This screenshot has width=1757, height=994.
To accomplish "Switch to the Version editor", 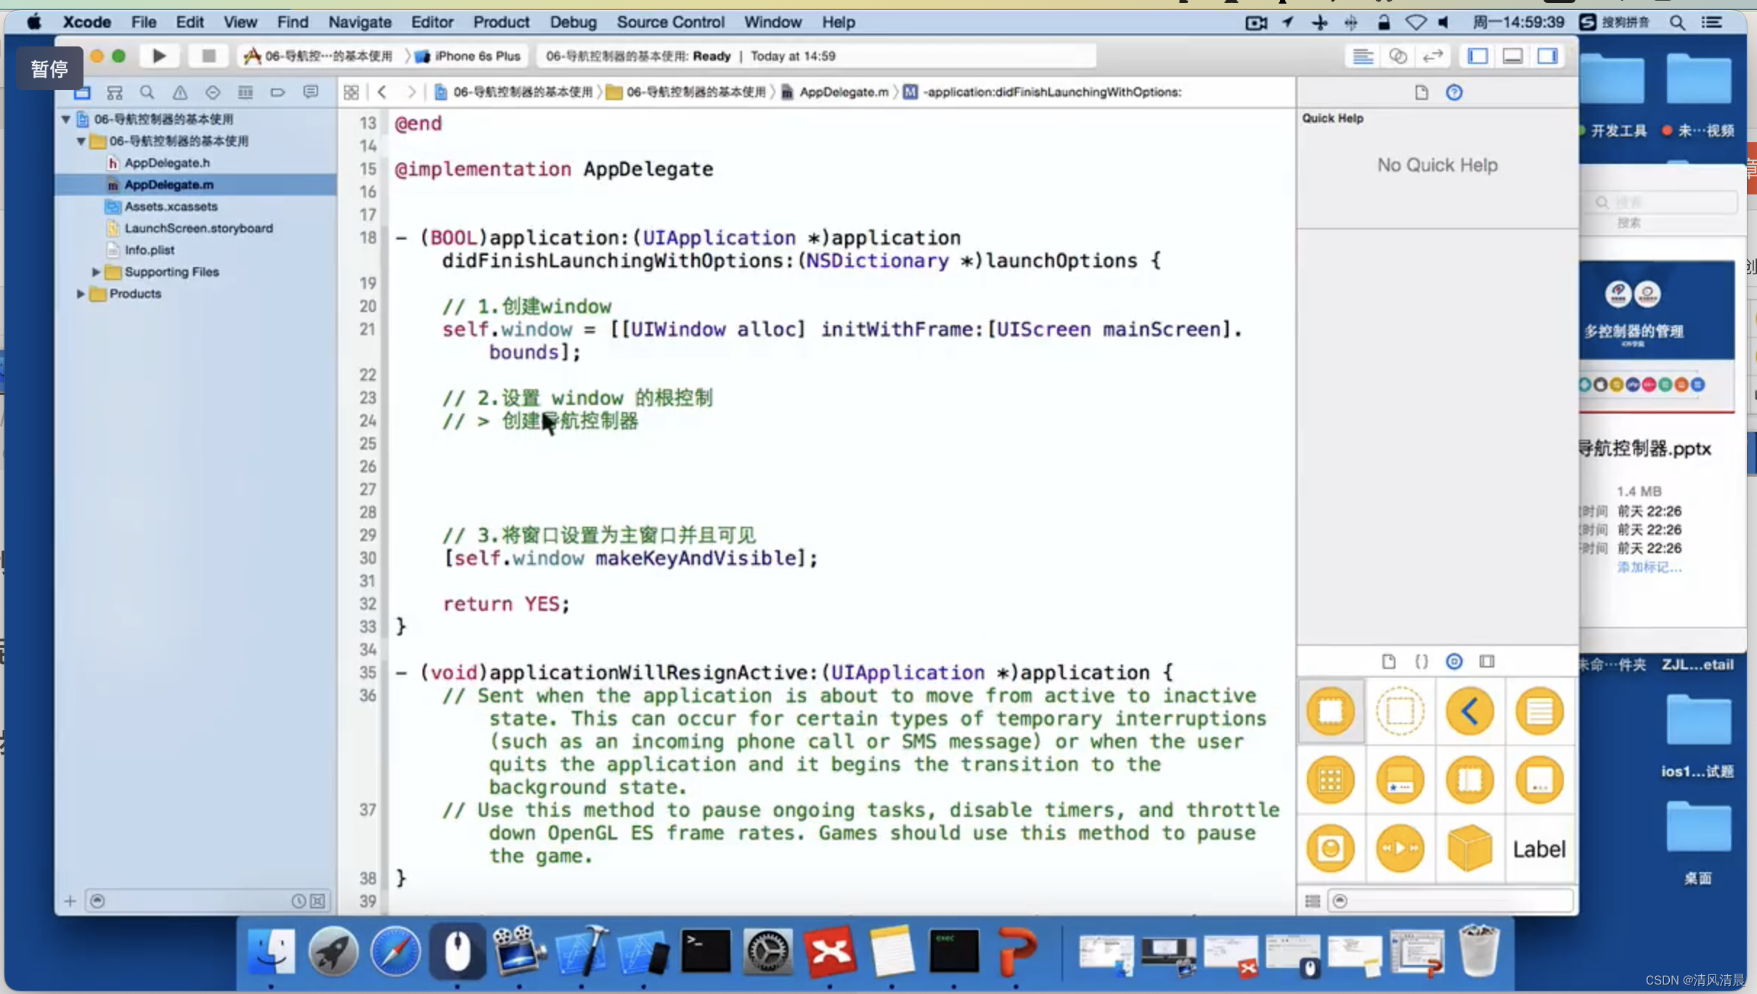I will point(1432,56).
